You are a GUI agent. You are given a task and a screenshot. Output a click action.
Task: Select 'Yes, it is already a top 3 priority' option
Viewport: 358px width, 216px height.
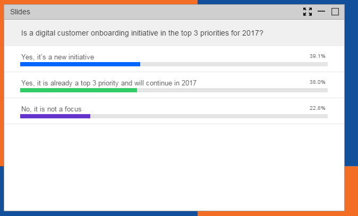[109, 83]
